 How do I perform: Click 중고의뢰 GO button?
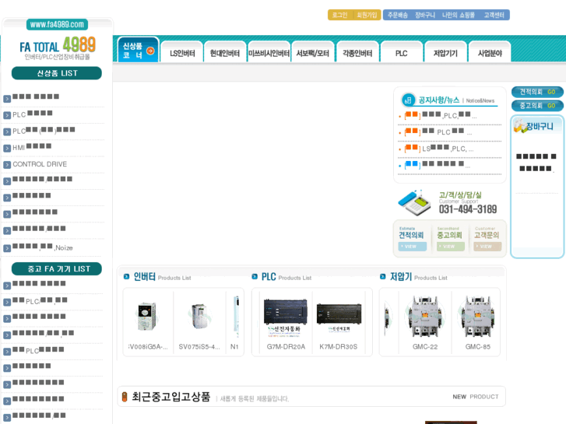point(537,106)
